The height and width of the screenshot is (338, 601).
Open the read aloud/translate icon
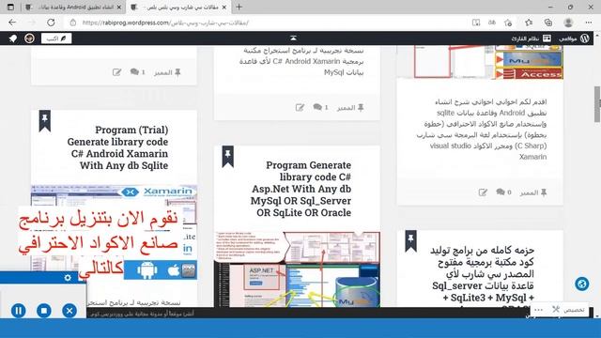pos(492,23)
